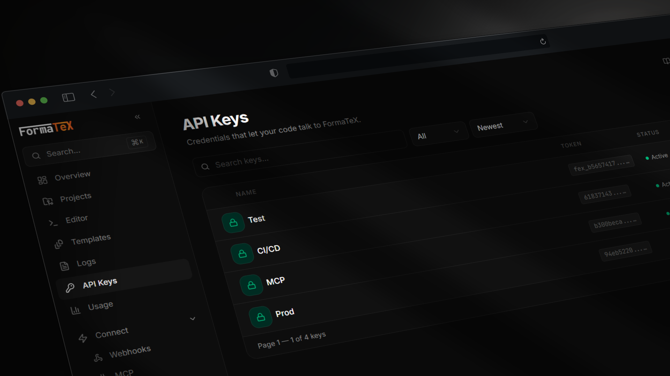Click the lock icon beside Prod key
Image resolution: width=670 pixels, height=376 pixels.
[261, 317]
